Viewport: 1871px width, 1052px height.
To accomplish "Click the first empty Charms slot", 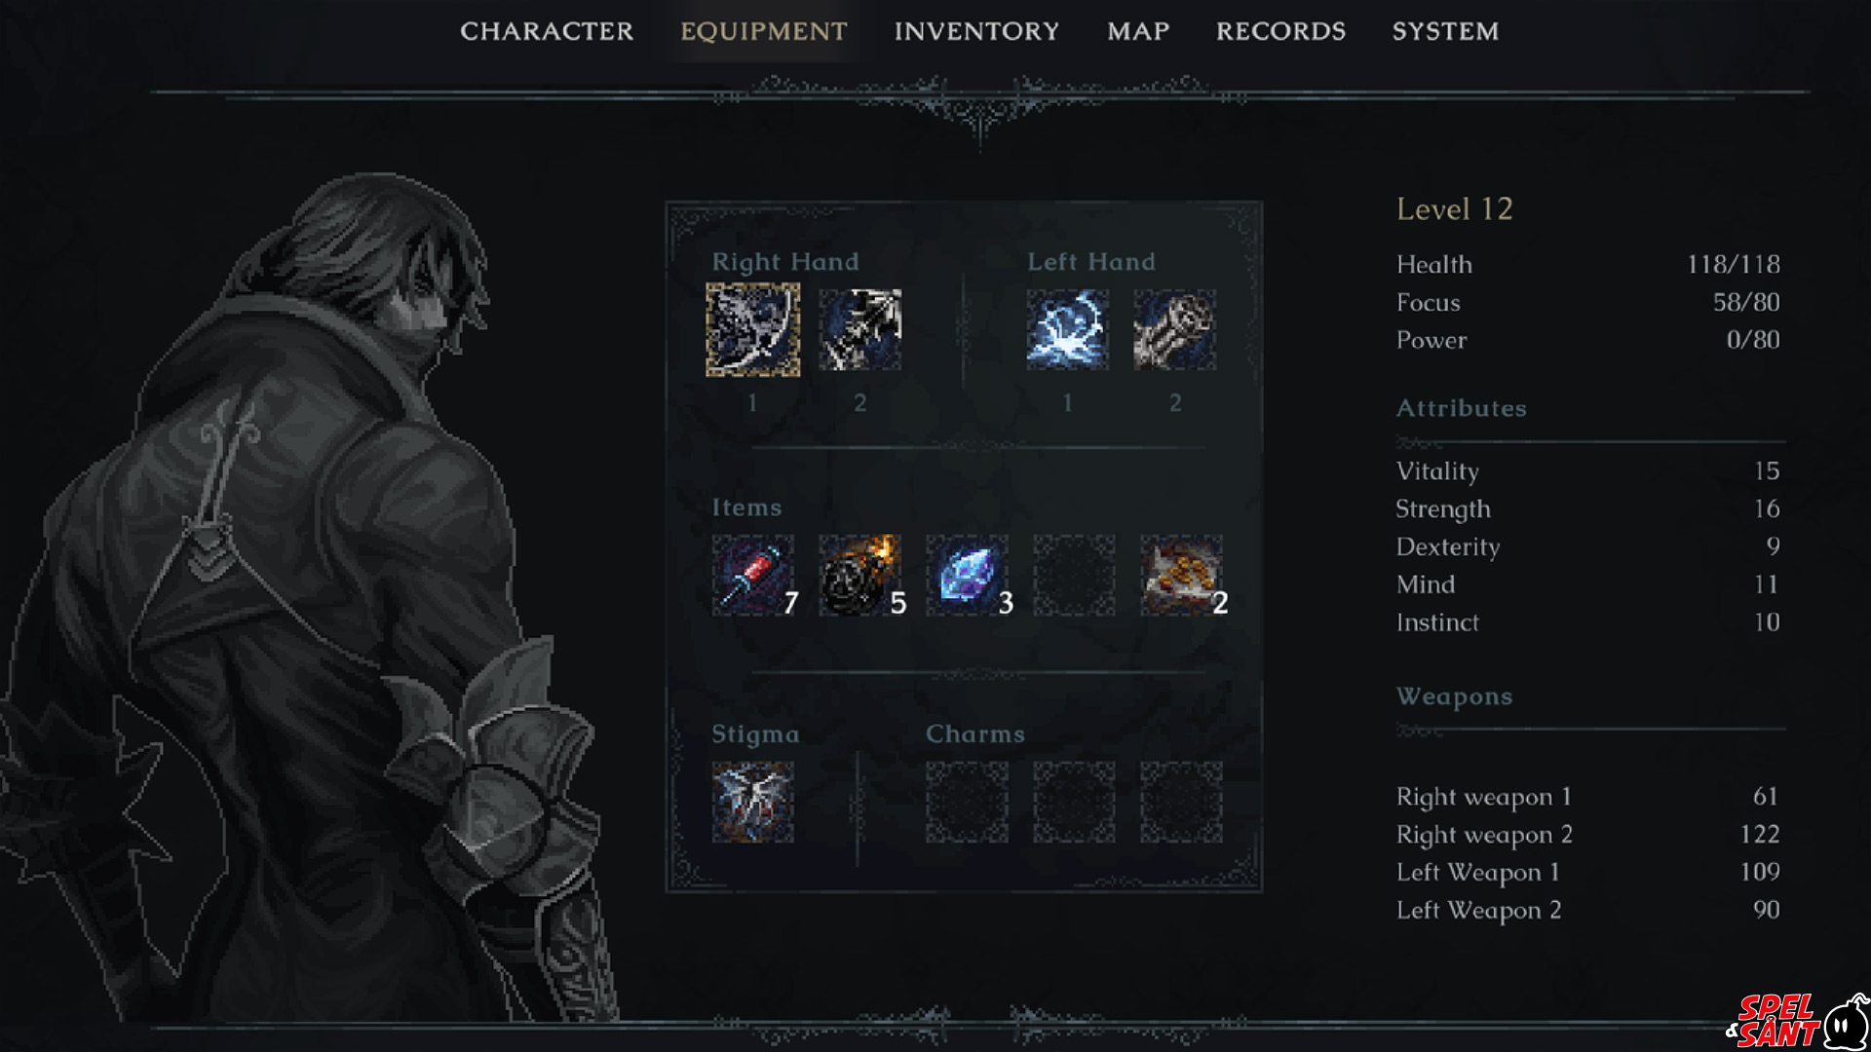I will pyautogui.click(x=967, y=802).
